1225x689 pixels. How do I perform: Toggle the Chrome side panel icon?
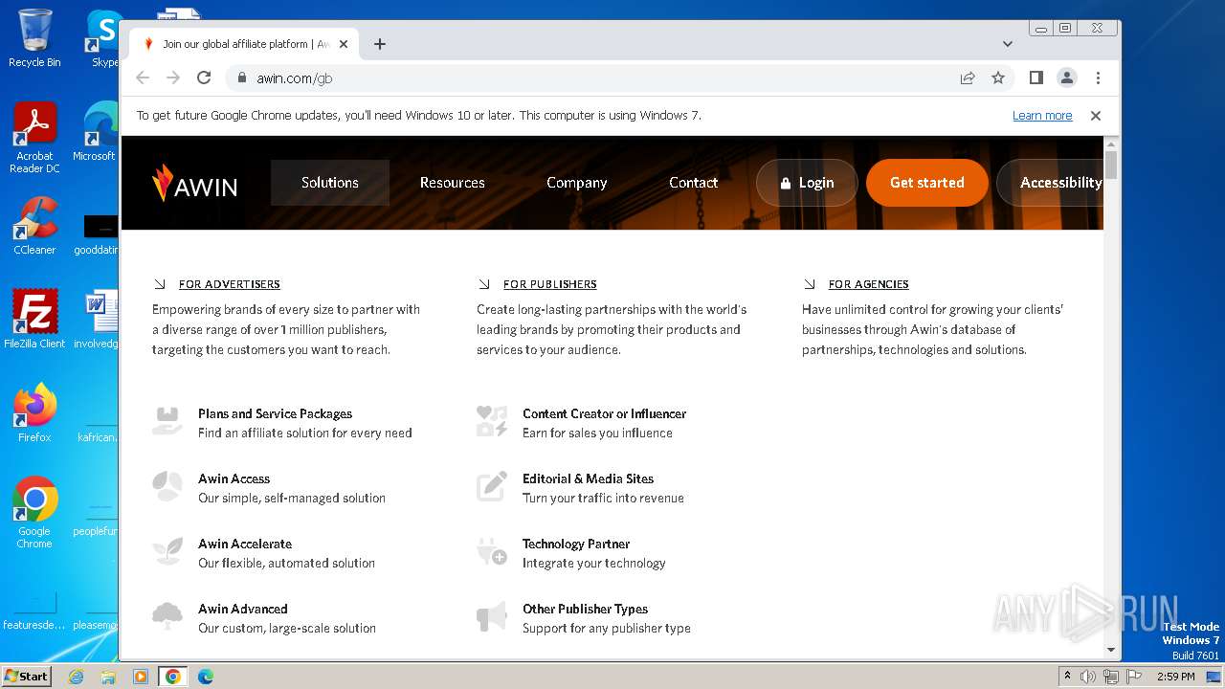[x=1036, y=78]
